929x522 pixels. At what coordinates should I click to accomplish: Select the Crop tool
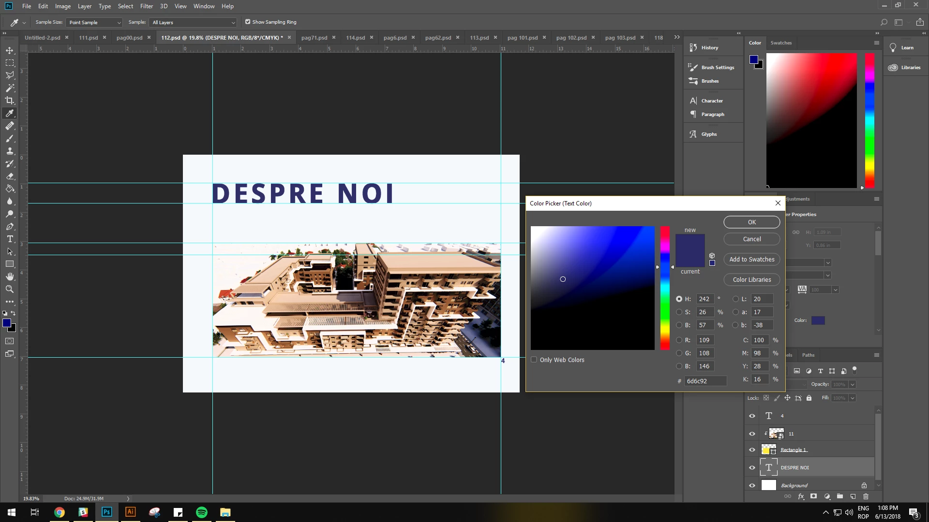point(10,101)
